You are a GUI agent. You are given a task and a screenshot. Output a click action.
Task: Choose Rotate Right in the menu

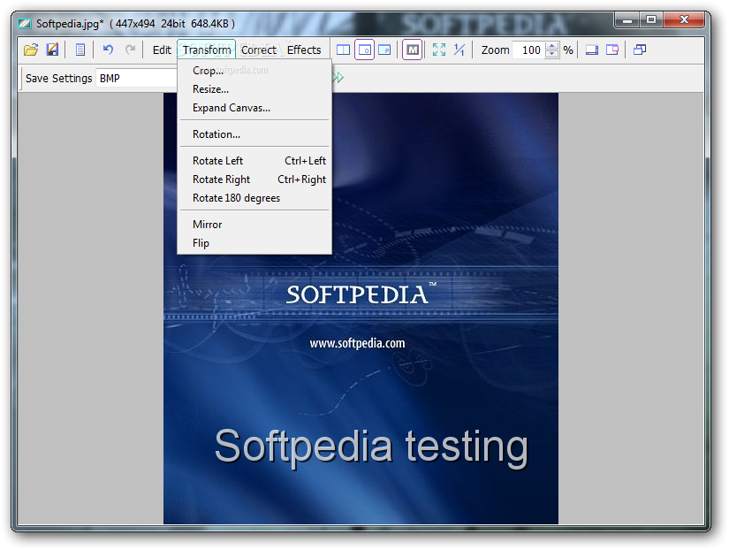(x=254, y=180)
